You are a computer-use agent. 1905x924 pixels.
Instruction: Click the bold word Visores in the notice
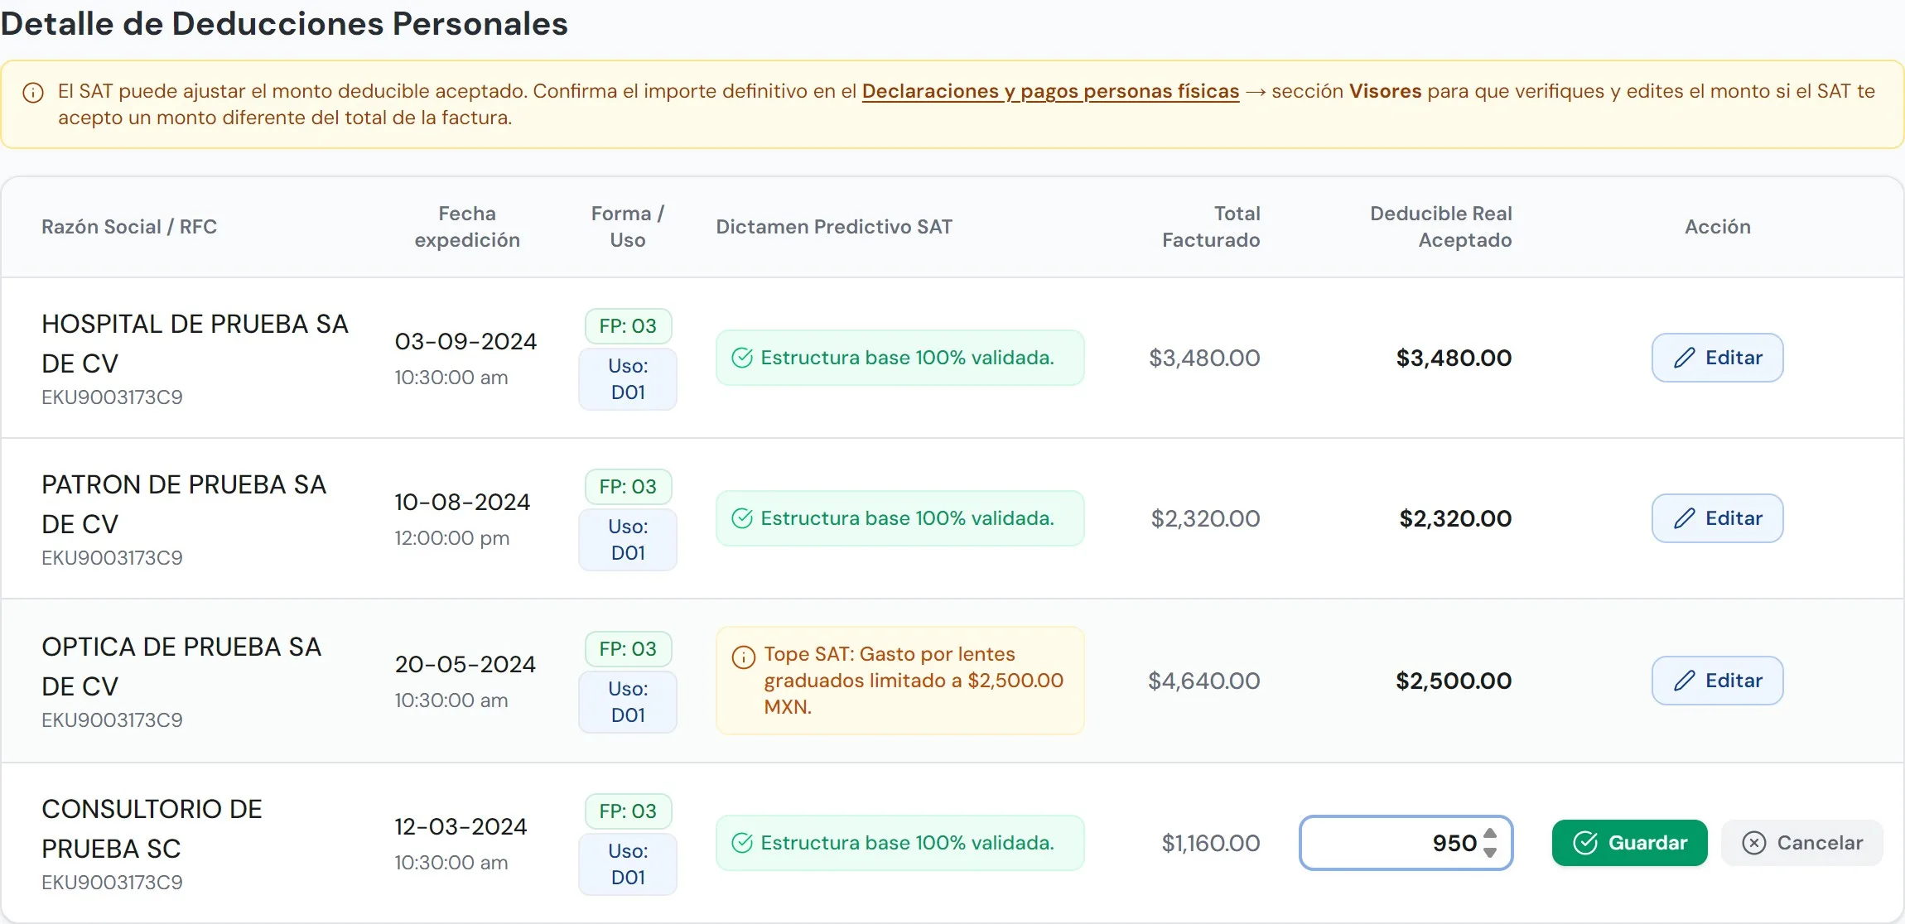[1386, 91]
